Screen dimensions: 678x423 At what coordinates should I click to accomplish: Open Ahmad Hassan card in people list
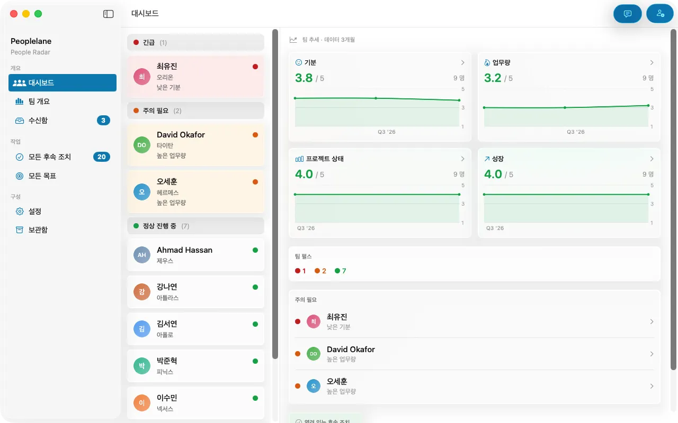195,255
